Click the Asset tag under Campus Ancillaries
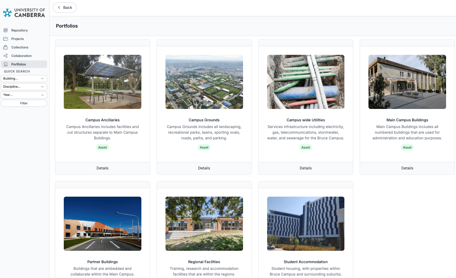 pyautogui.click(x=102, y=147)
